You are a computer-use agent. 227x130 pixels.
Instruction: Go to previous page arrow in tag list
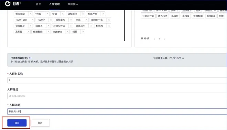(x=154, y=38)
